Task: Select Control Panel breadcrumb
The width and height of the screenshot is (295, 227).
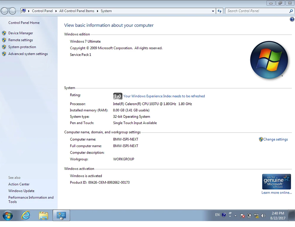Action: 42,11
